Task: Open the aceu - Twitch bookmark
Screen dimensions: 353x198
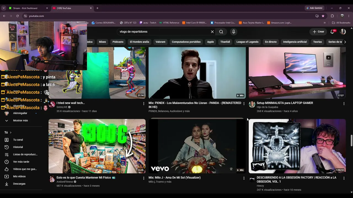Action: (148, 23)
